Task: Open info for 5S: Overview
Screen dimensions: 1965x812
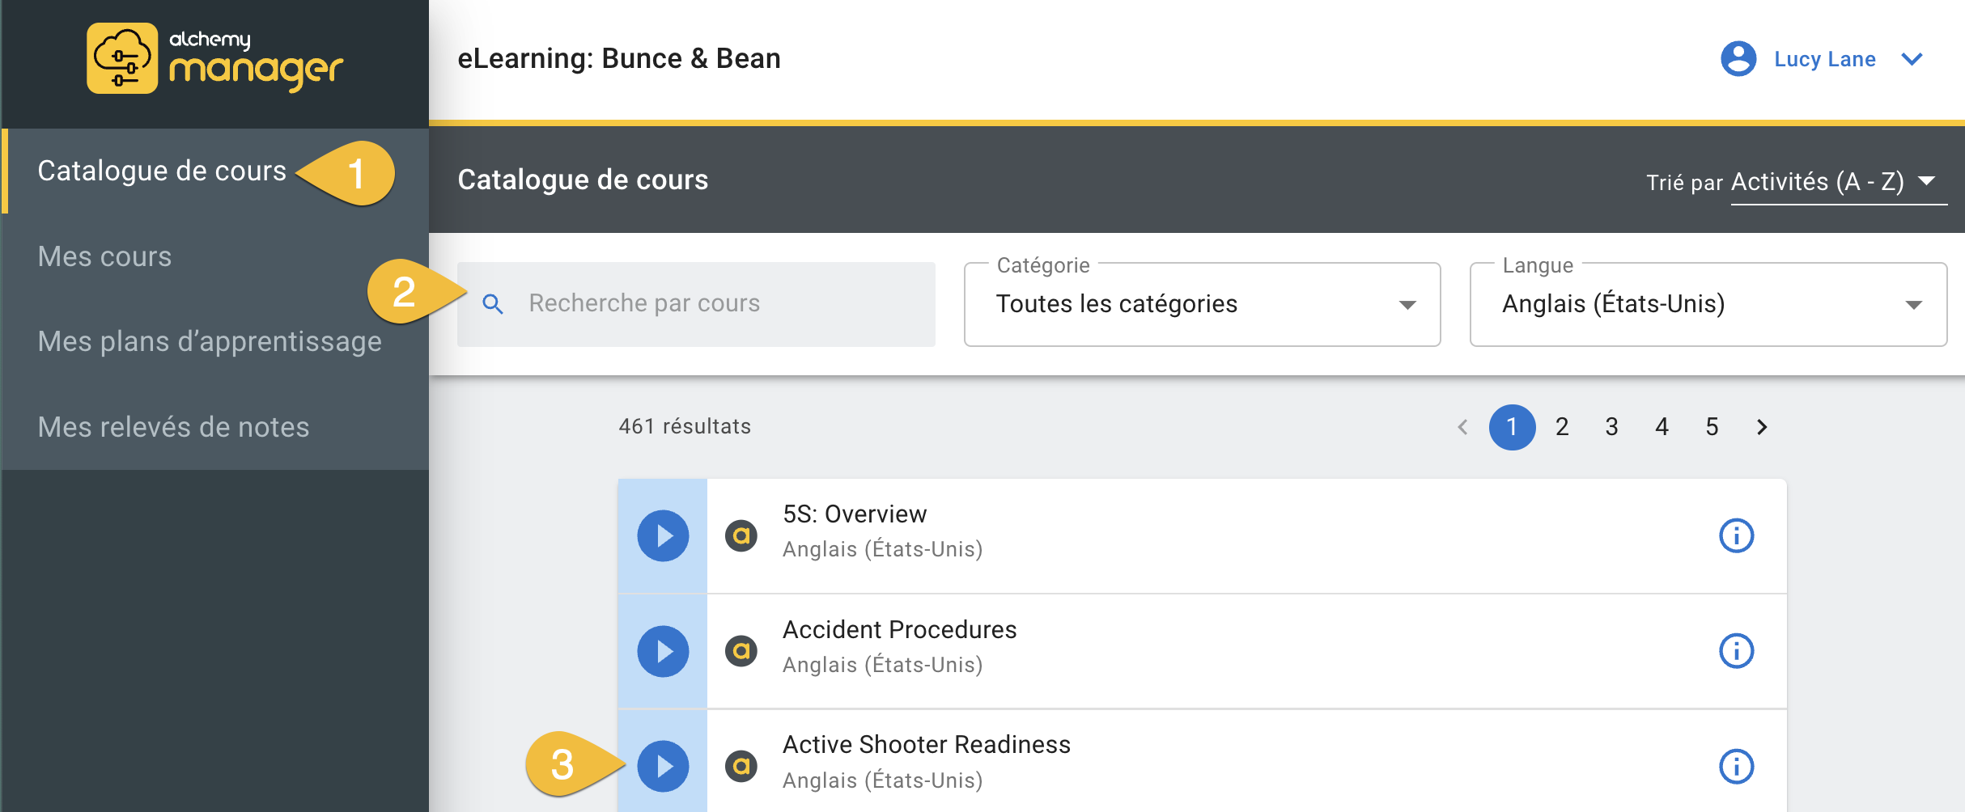Action: tap(1736, 535)
